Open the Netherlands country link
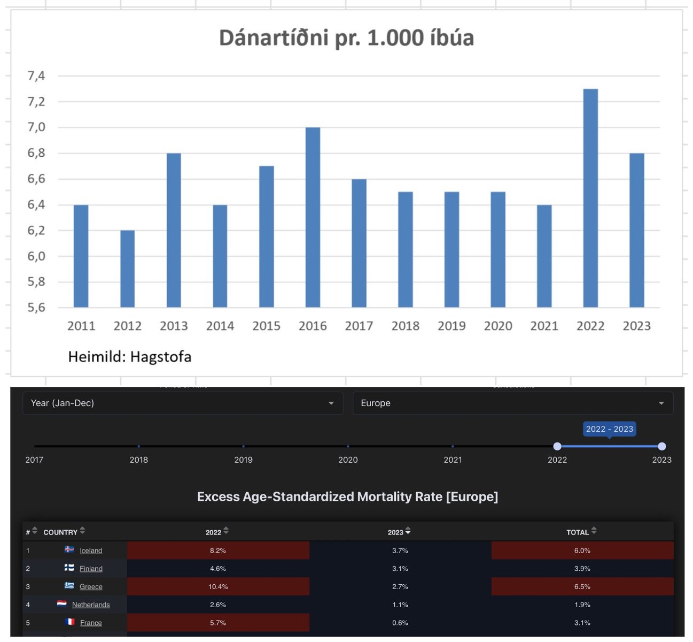 tap(91, 605)
